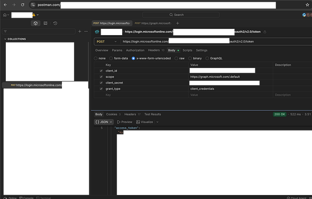Click the yellow warning triangle icon
The width and height of the screenshot is (312, 199).
pos(34,15)
